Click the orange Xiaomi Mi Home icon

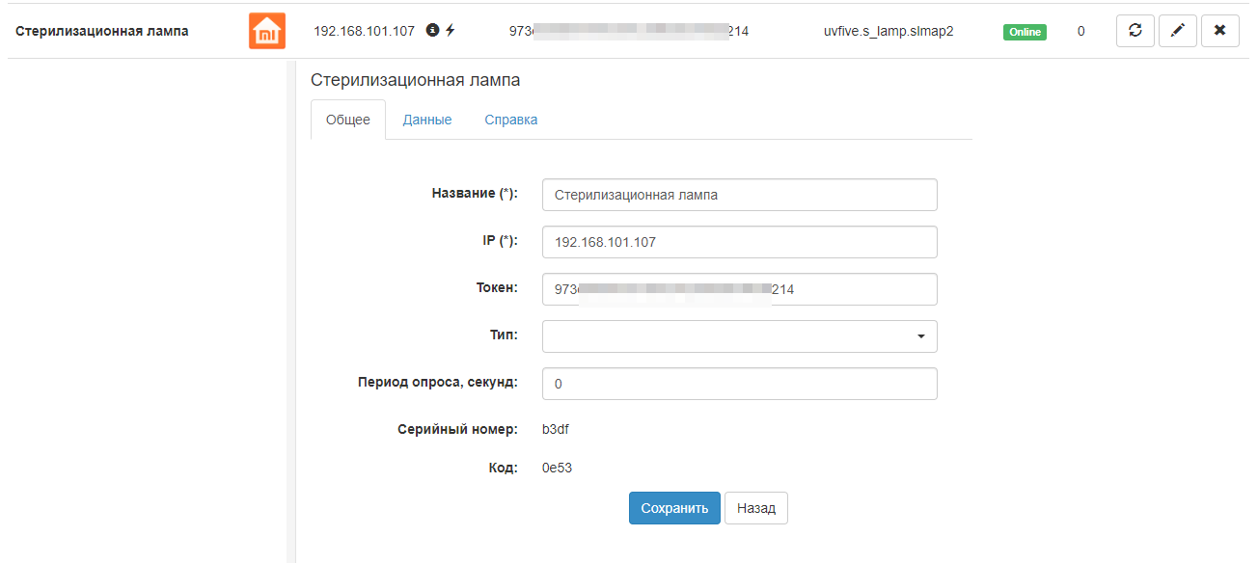267,31
